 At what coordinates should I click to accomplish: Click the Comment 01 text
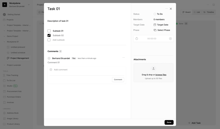tap(53, 63)
